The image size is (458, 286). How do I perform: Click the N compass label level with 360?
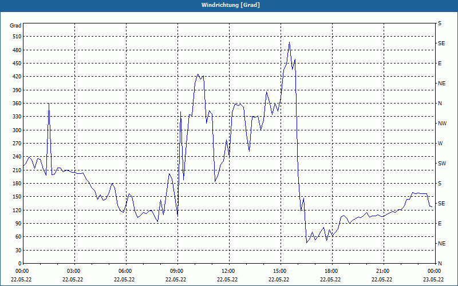440,104
